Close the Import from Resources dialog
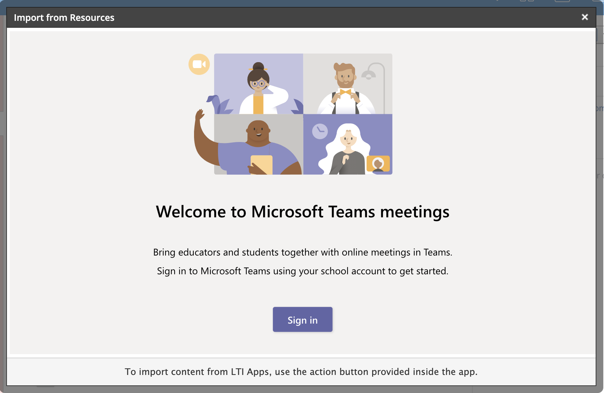The height and width of the screenshot is (393, 604). point(585,17)
